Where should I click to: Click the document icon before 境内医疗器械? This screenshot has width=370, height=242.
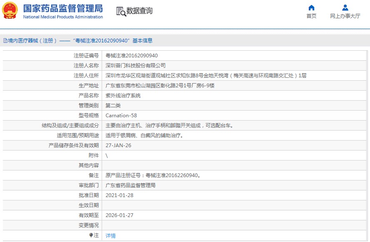pyautogui.click(x=5, y=41)
